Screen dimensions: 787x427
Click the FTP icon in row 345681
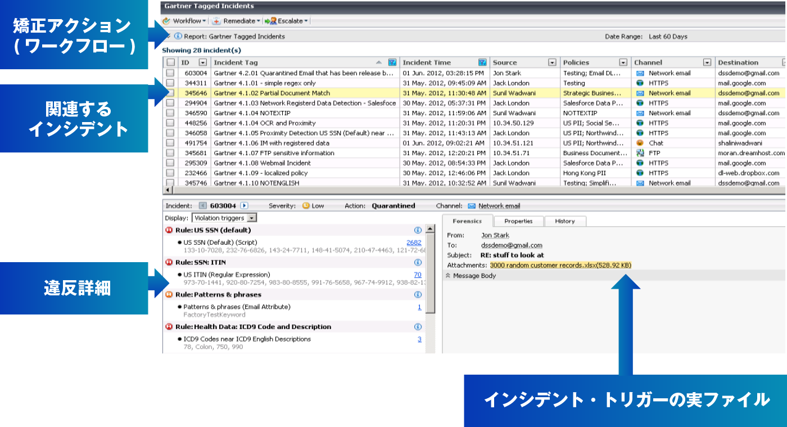point(640,153)
